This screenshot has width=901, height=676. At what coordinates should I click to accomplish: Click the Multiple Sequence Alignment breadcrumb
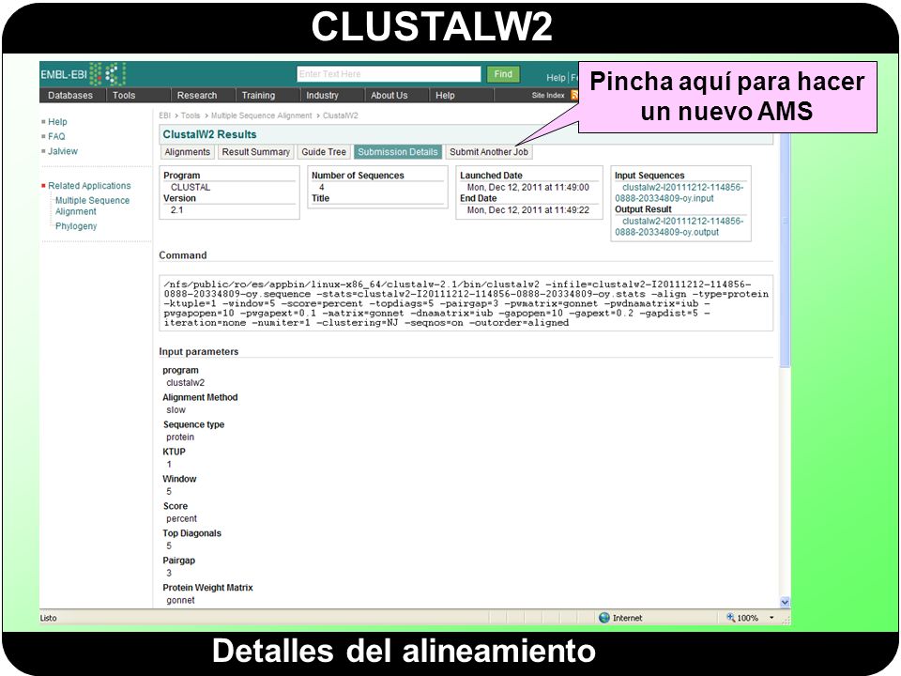pos(261,115)
